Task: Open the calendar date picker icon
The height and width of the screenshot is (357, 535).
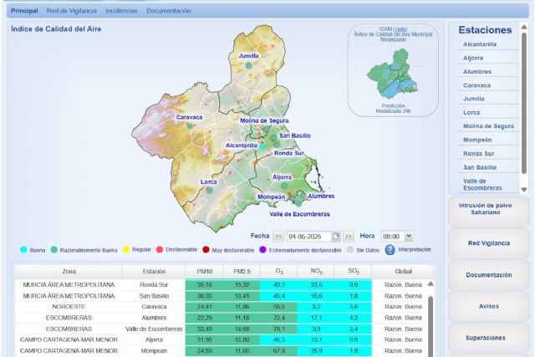Action: click(x=336, y=236)
